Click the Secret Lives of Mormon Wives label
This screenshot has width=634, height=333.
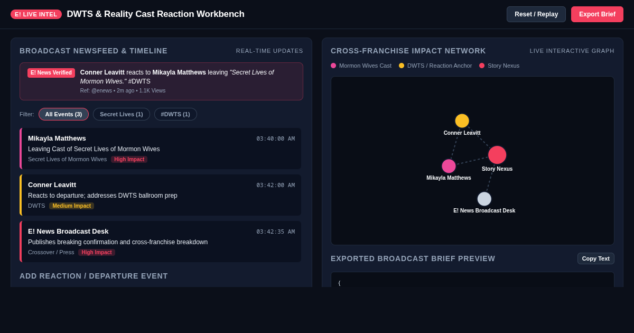pyautogui.click(x=67, y=159)
